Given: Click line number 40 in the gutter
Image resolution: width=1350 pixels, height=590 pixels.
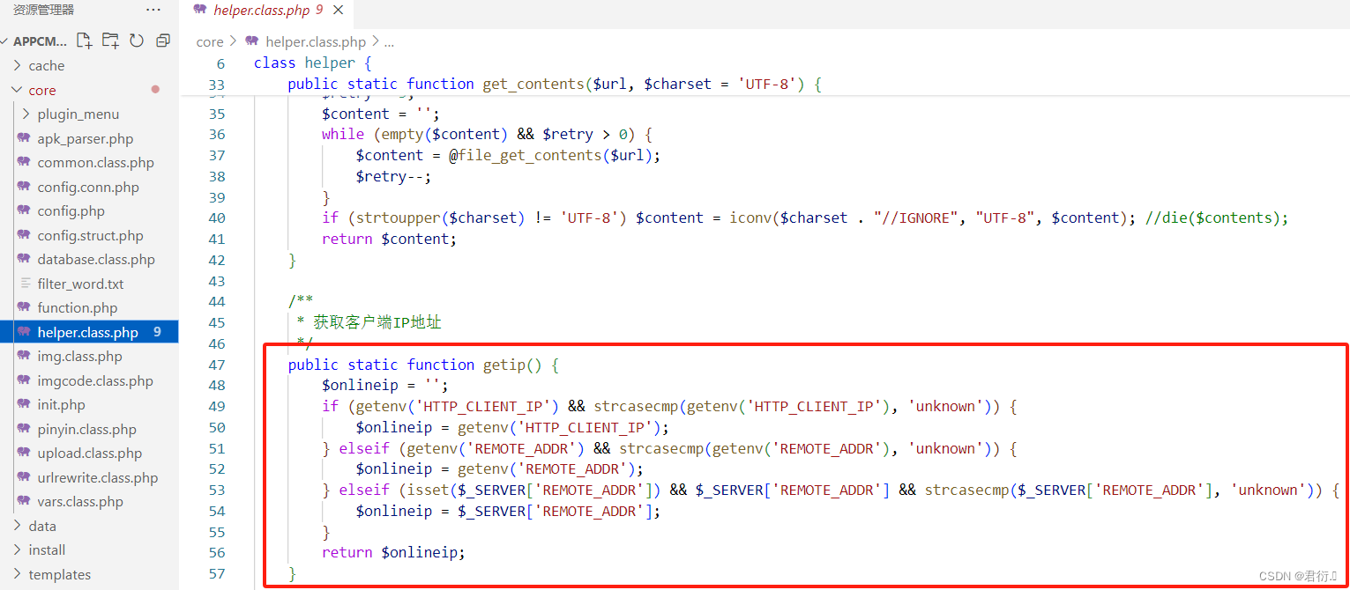Looking at the screenshot, I should click(x=216, y=218).
